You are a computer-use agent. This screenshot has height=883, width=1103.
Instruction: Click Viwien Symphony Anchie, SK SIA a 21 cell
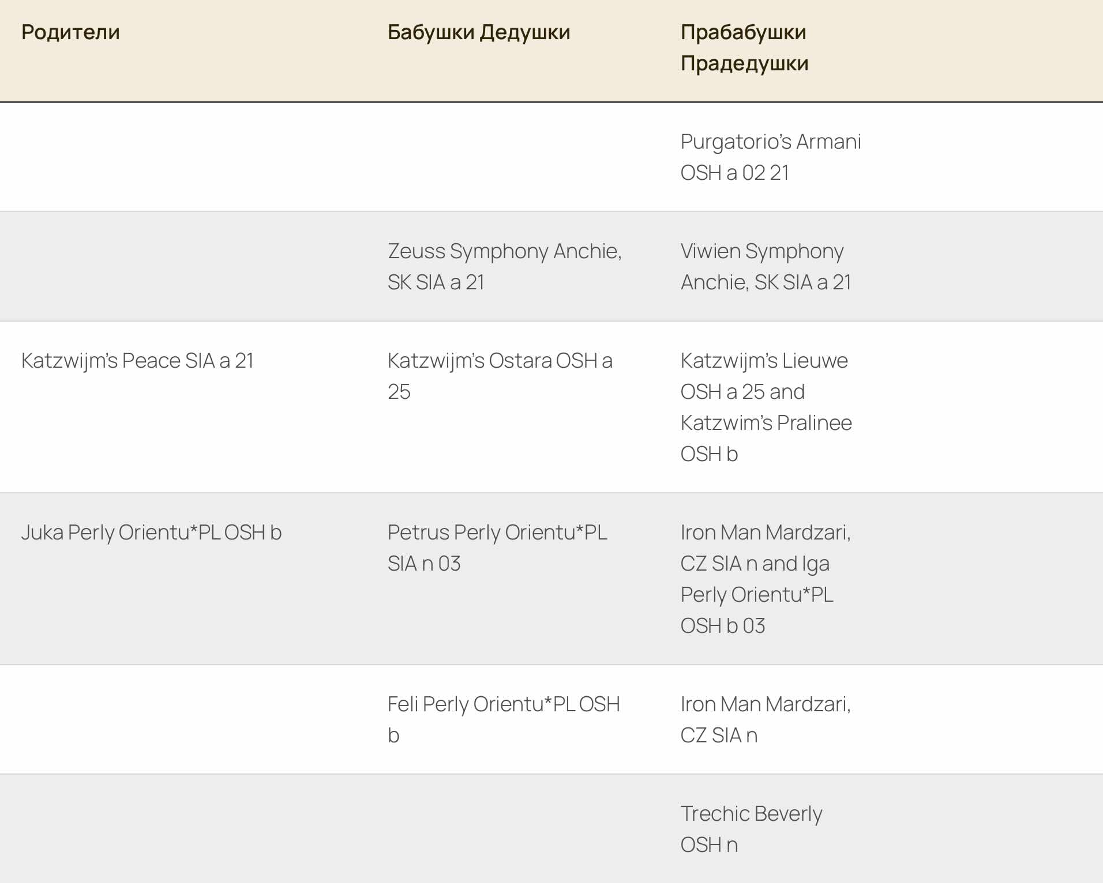pos(766,266)
